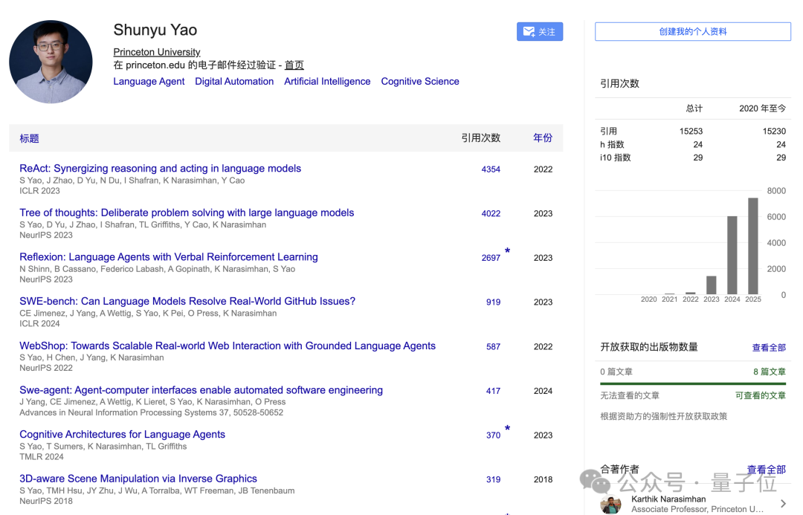Open the homepage (首页) link

294,65
